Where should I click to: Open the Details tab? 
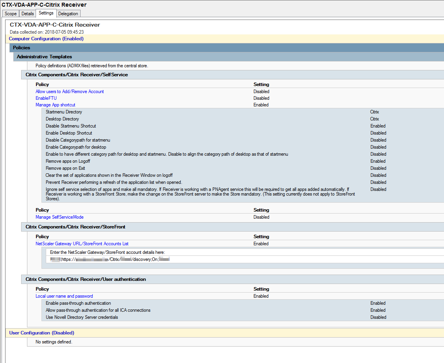point(27,13)
